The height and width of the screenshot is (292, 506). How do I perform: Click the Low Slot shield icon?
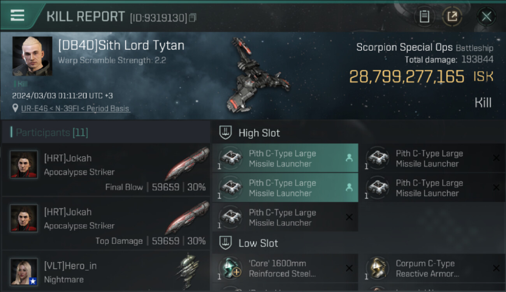(x=226, y=243)
